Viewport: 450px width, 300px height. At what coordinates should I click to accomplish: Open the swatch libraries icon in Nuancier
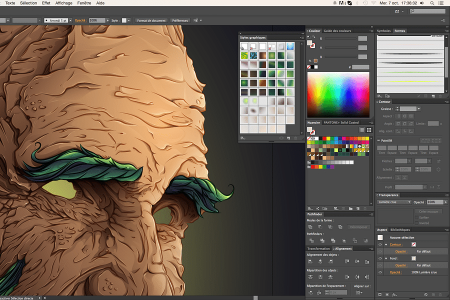pos(309,208)
